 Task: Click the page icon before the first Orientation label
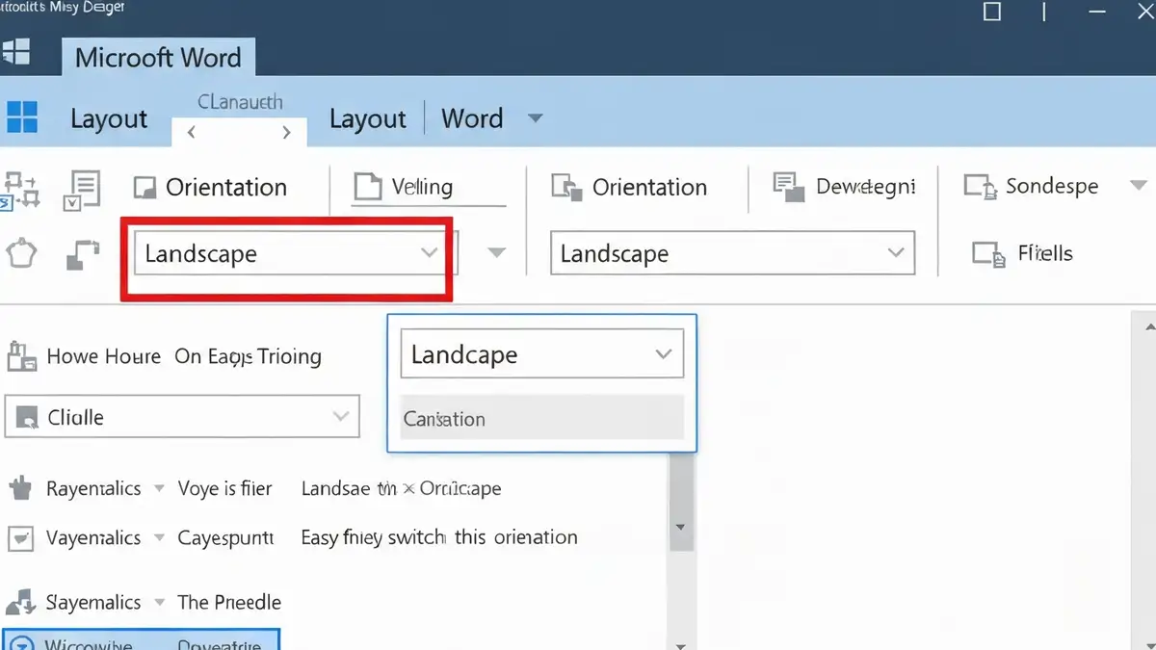coord(144,188)
